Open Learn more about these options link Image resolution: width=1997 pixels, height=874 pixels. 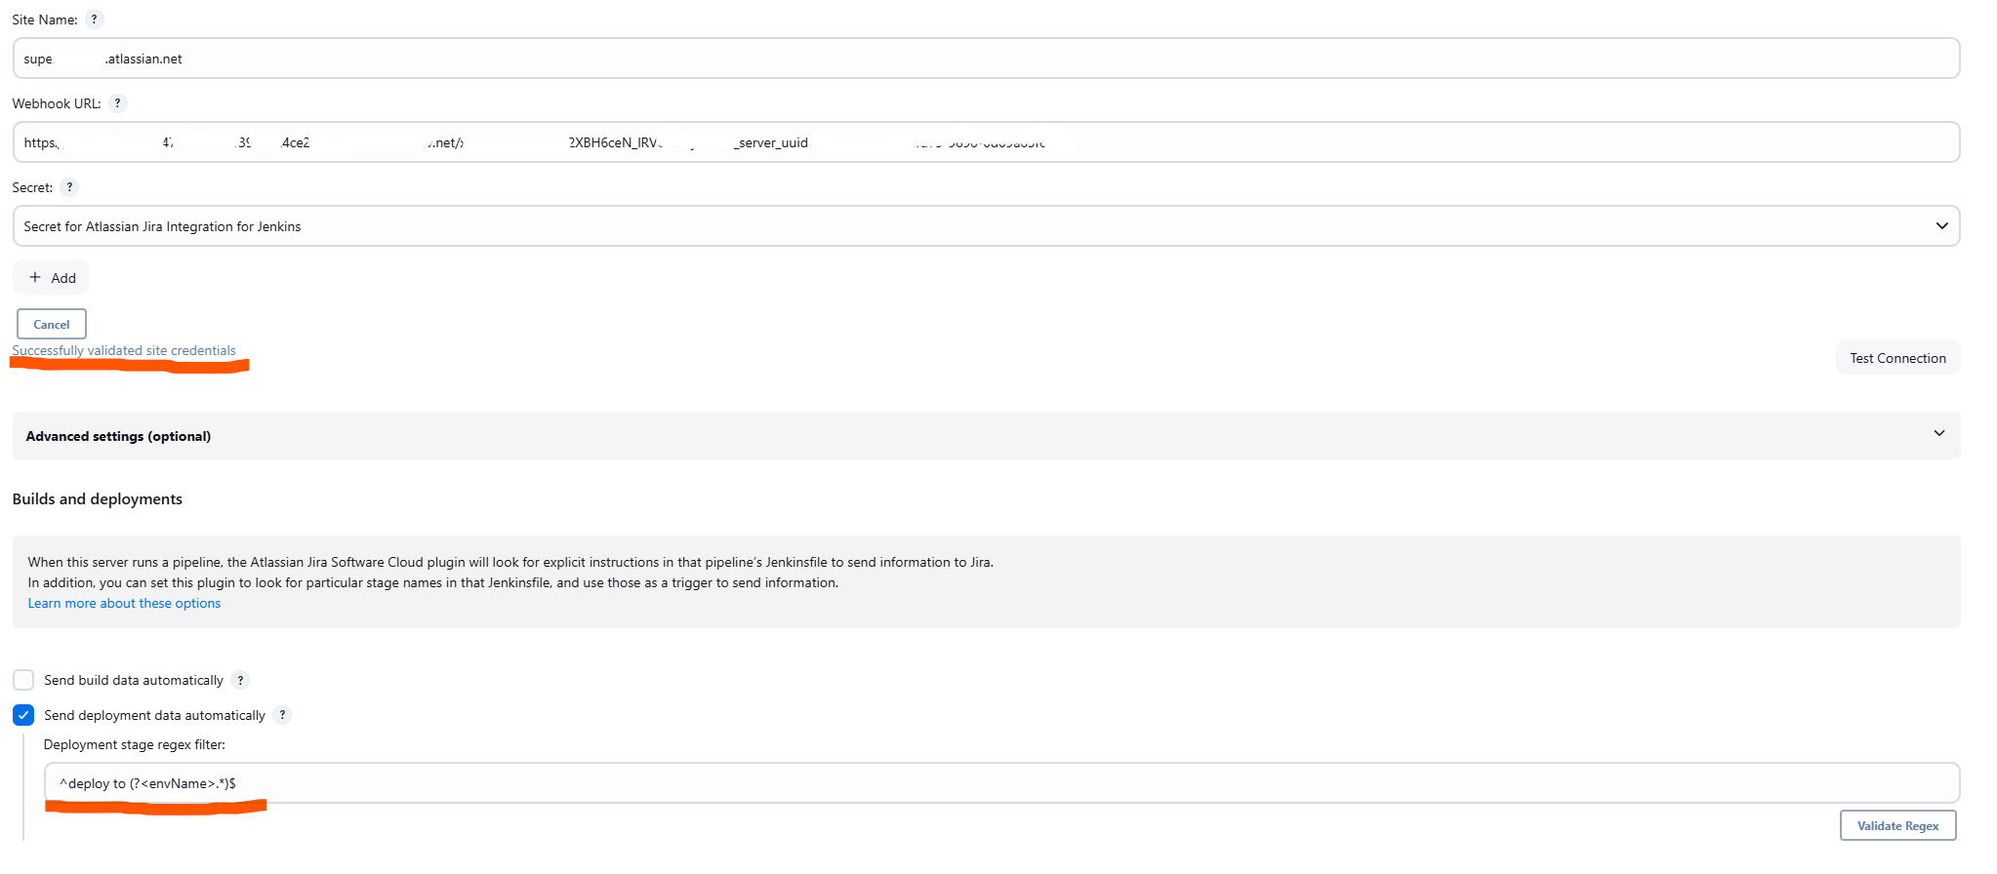(124, 604)
